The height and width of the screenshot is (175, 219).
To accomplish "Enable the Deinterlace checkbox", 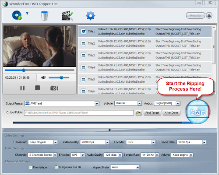I will pos(30,167).
